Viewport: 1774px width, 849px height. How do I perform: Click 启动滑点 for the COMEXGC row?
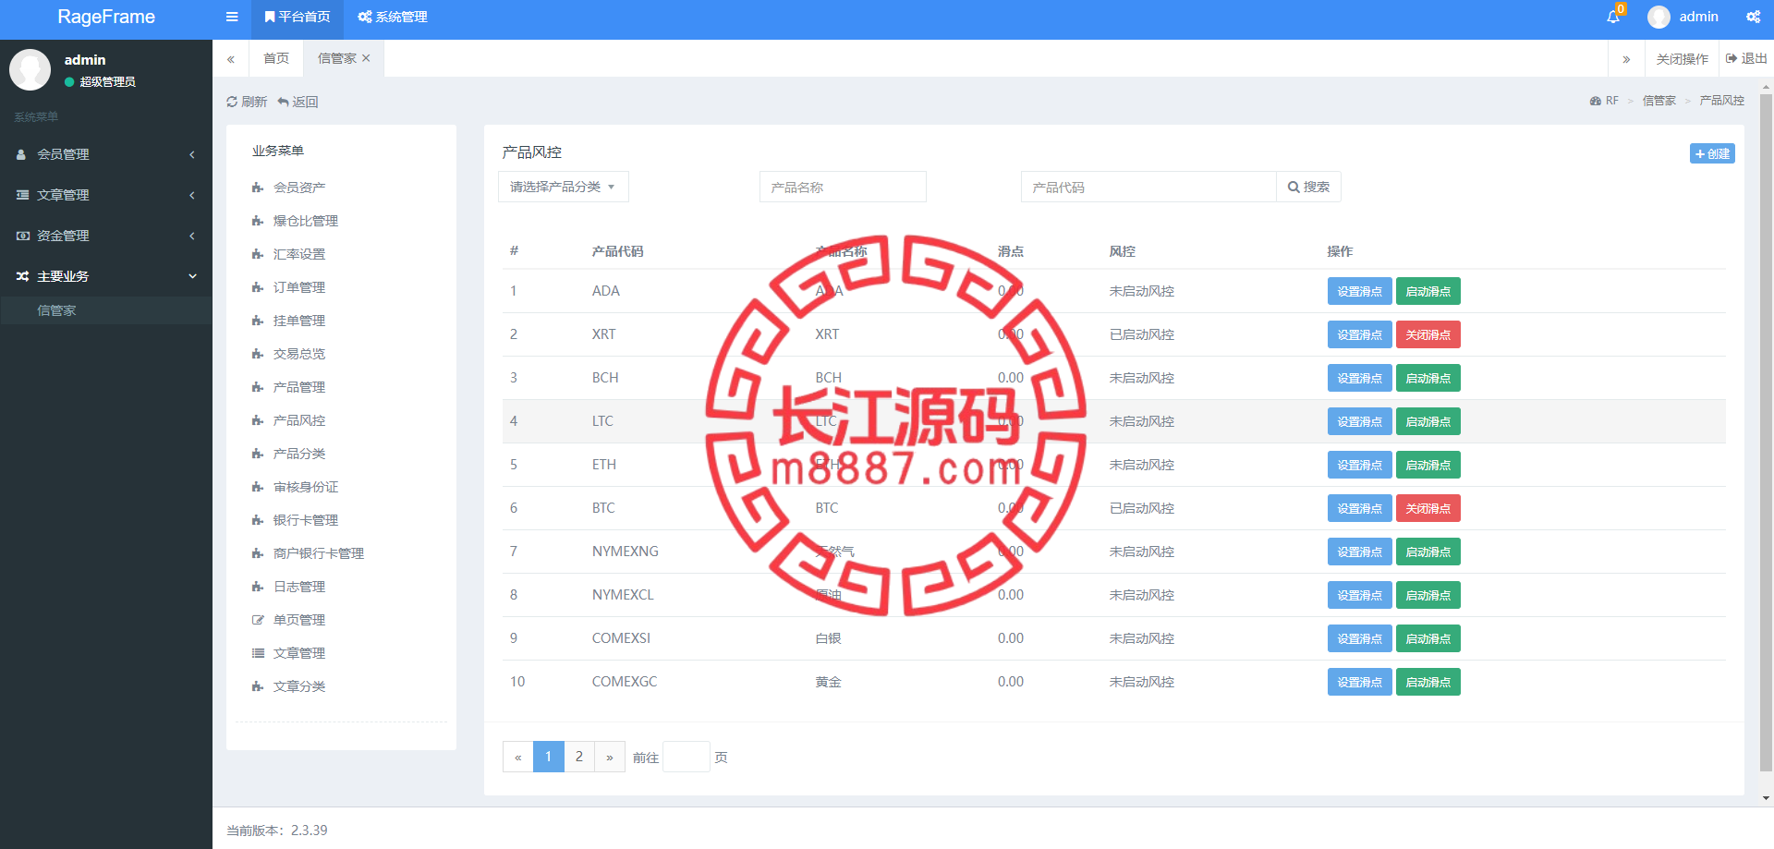pos(1428,682)
